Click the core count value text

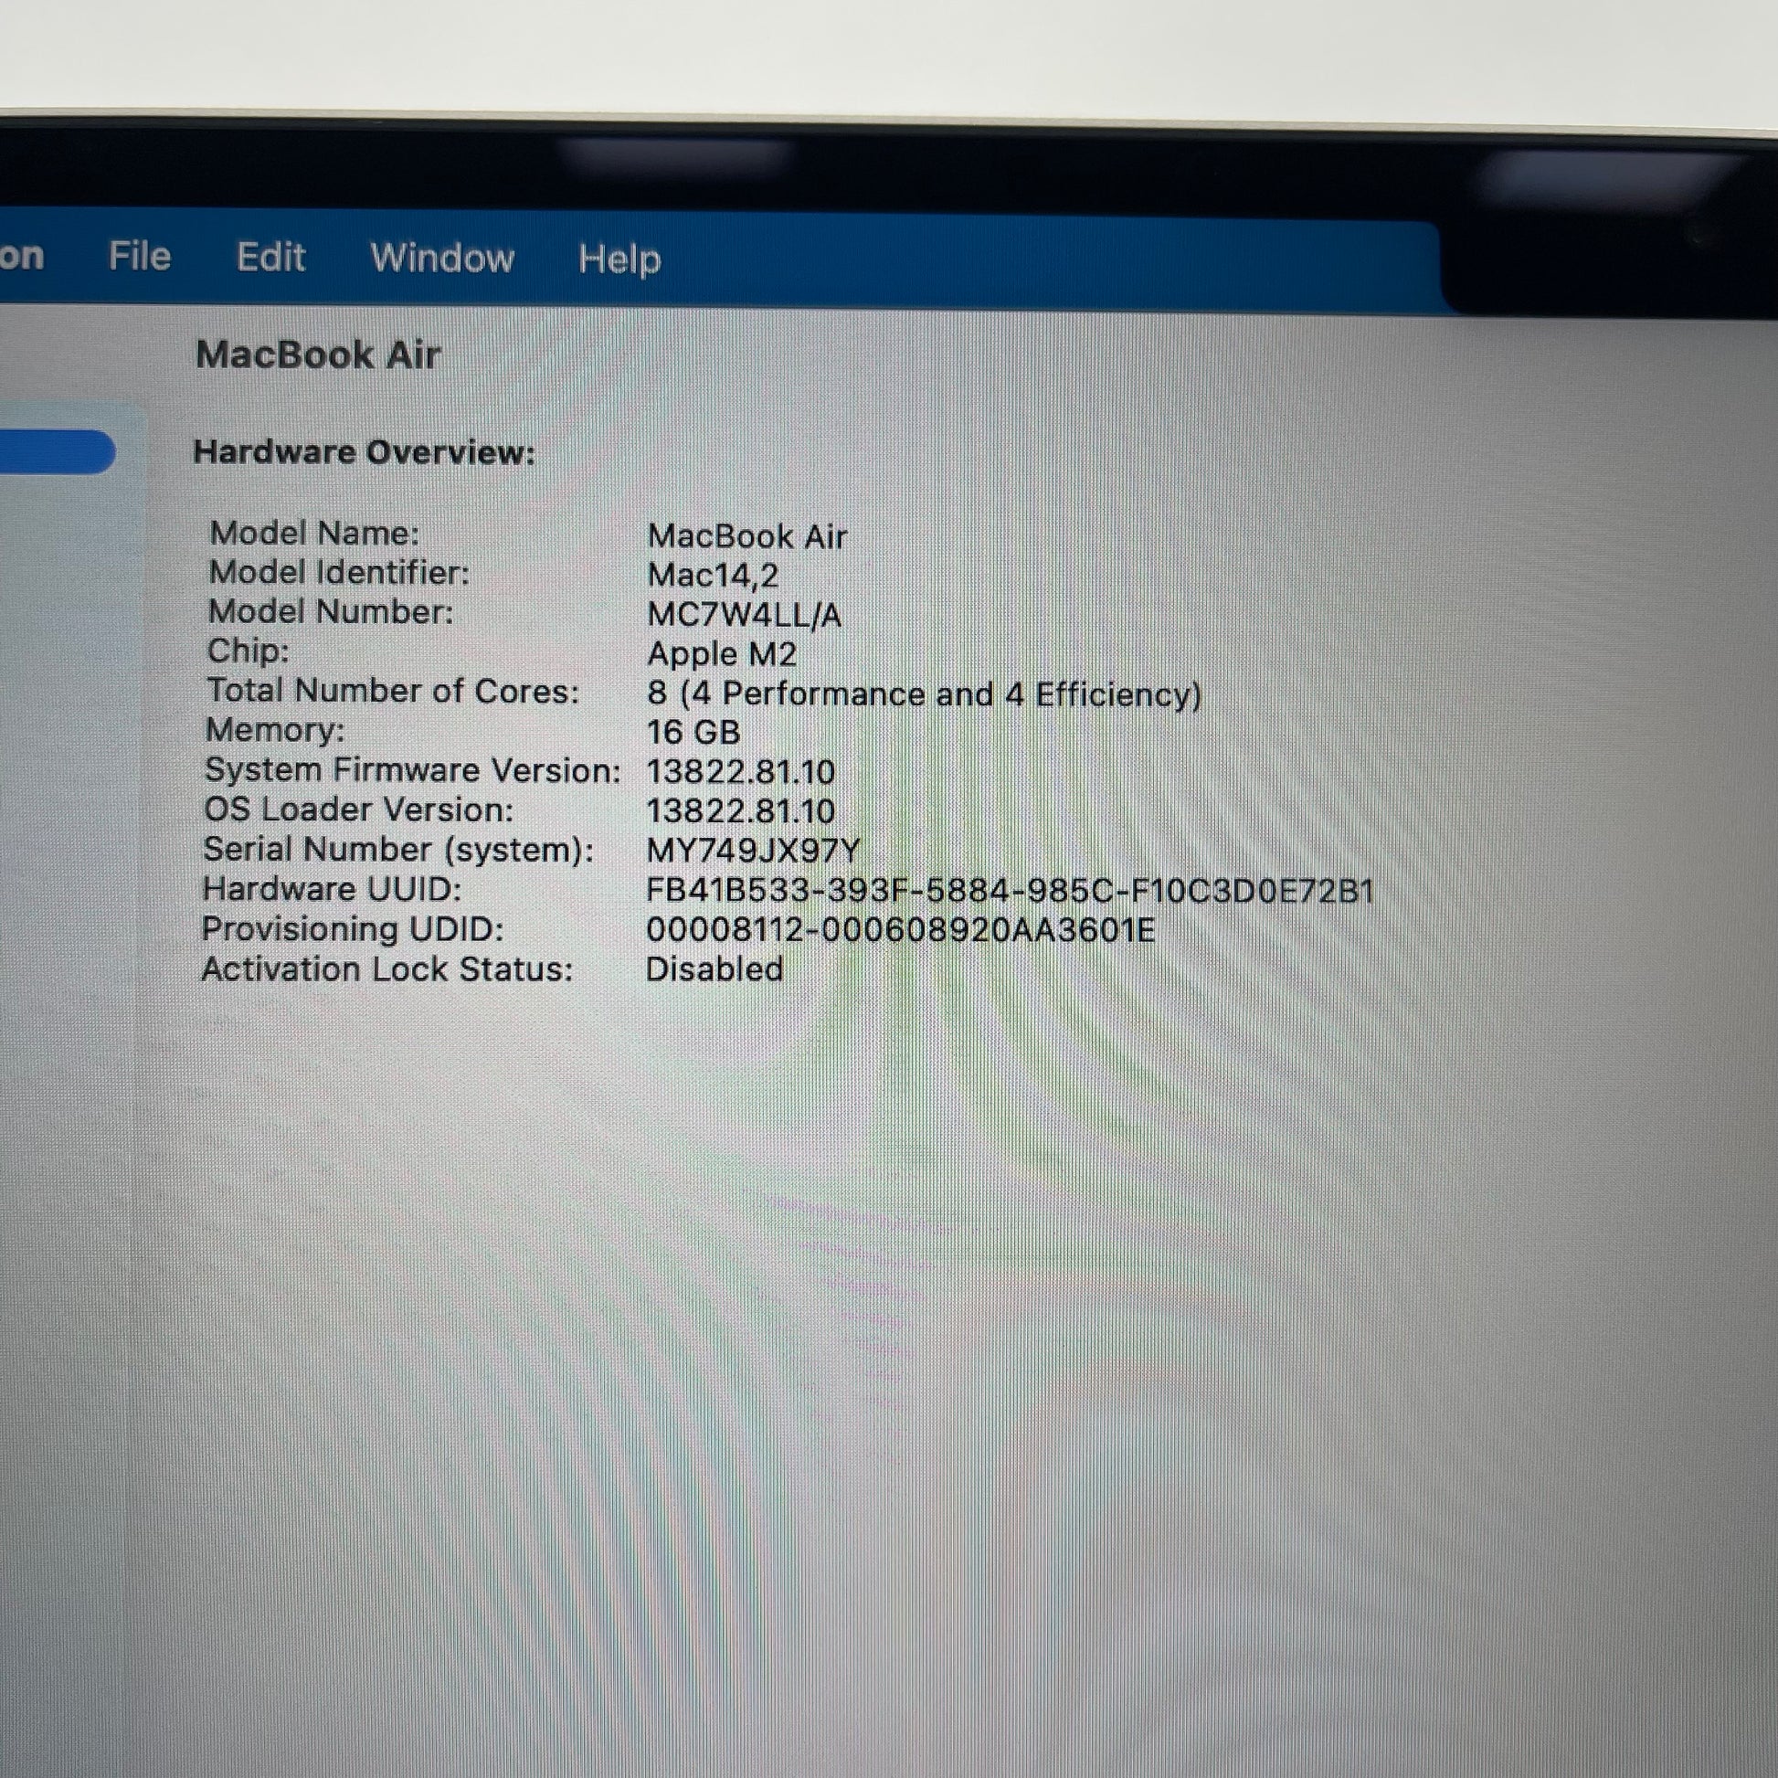click(x=923, y=693)
